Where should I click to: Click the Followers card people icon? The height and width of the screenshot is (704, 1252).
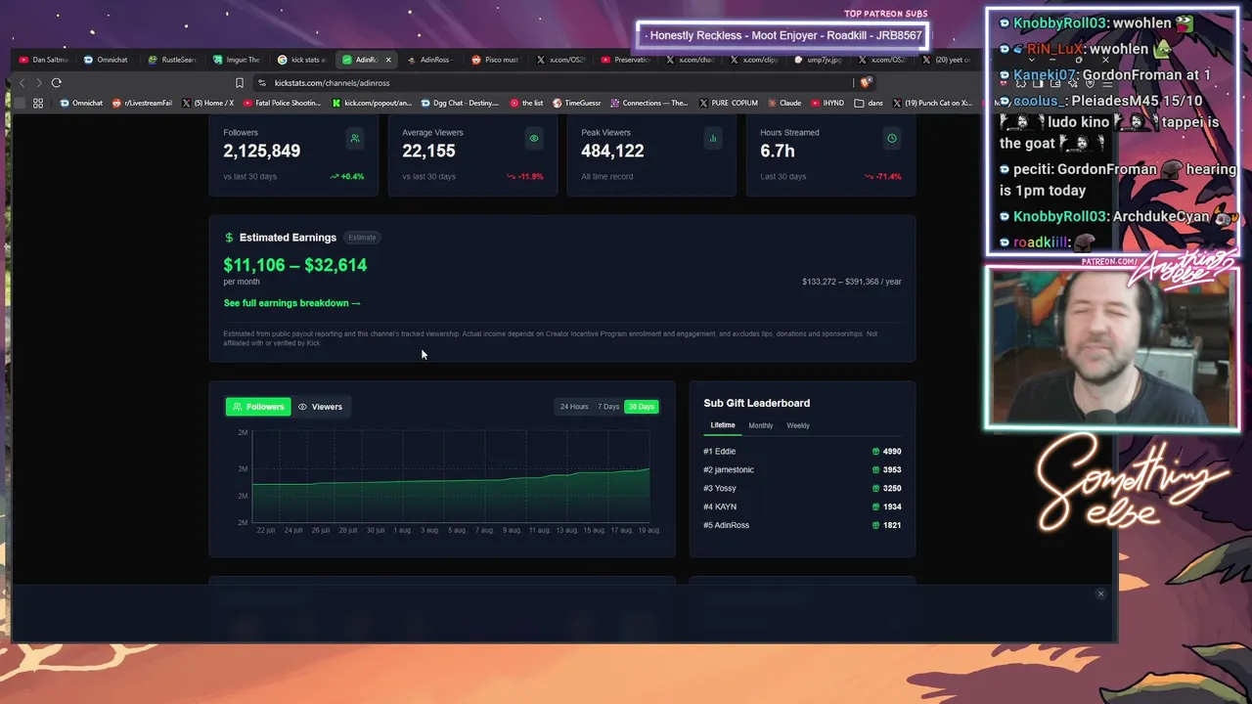pyautogui.click(x=355, y=139)
